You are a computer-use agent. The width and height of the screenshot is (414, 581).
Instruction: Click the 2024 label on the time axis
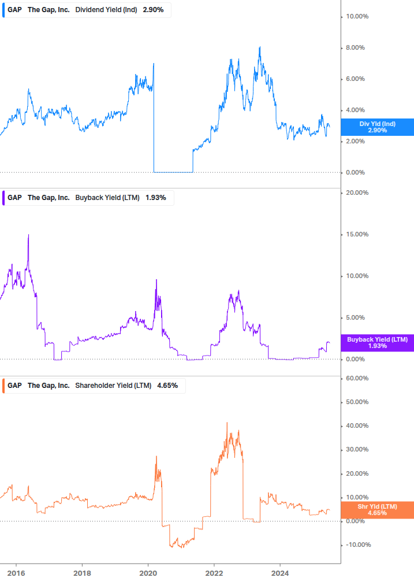[280, 573]
